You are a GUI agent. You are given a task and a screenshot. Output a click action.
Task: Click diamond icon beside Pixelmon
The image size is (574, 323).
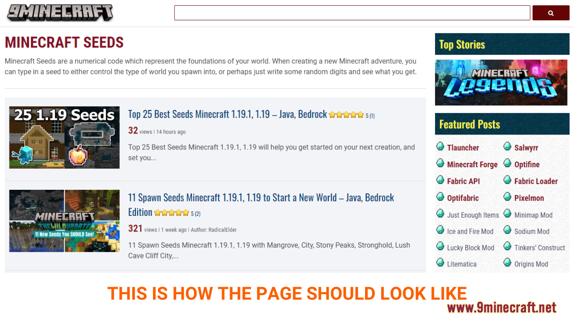tap(507, 197)
